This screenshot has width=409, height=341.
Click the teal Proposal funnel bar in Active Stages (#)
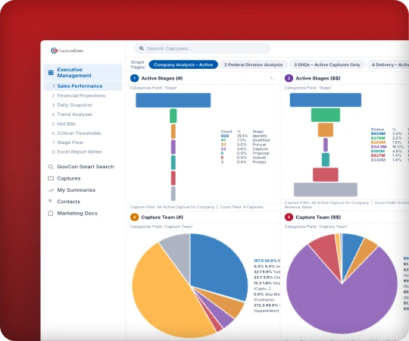coord(173,162)
